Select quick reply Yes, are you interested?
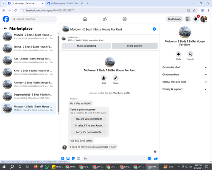Screen dimensions: 212x170 [x=89, y=119]
